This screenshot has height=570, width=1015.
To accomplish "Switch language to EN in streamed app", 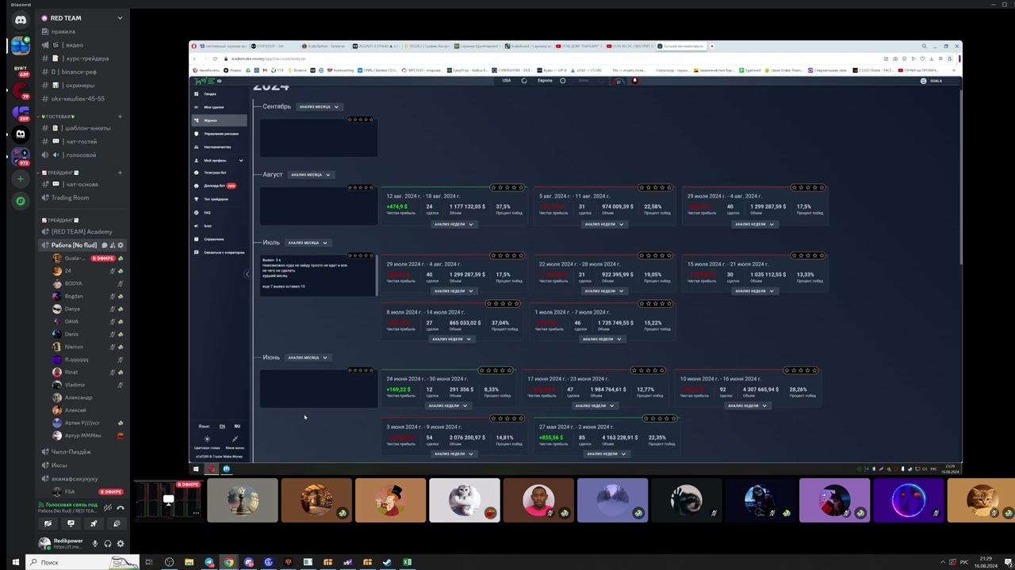I will [222, 426].
